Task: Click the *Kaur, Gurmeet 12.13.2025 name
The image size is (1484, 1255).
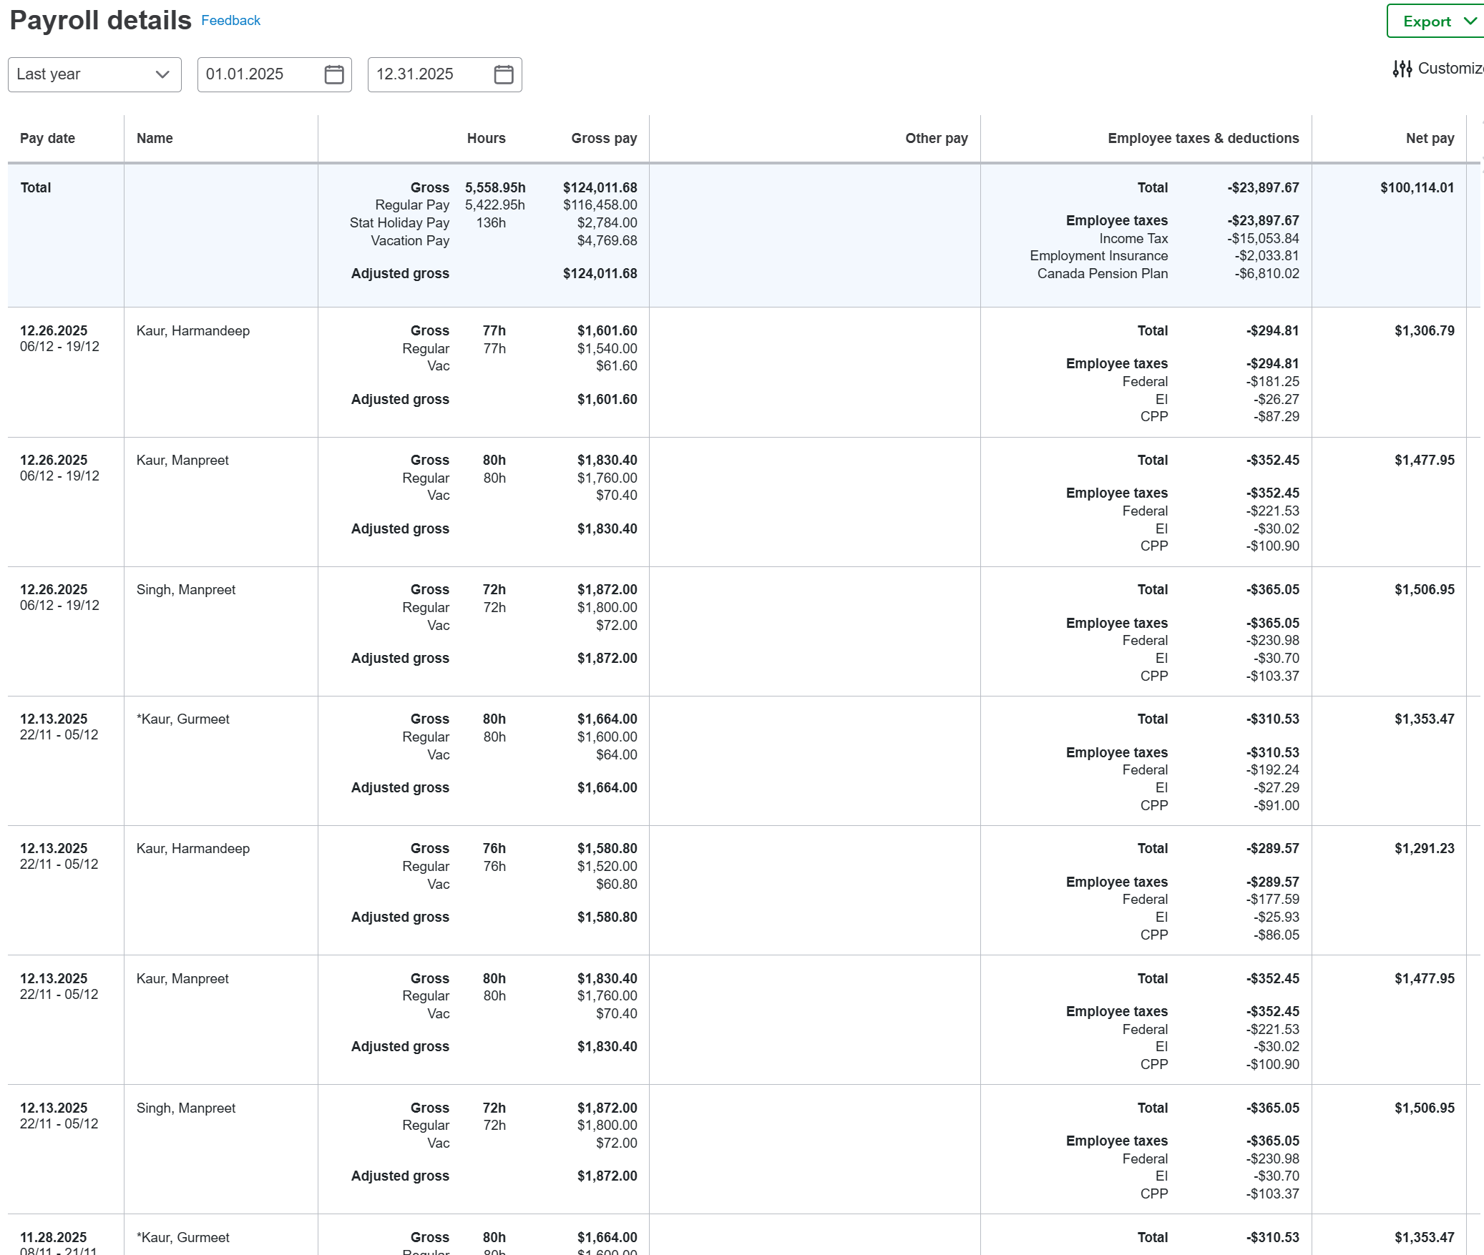Action: (182, 719)
